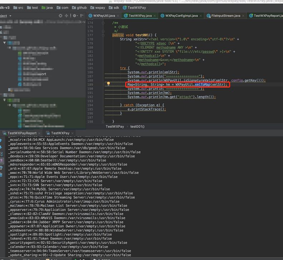Image resolution: width=283 pixels, height=260 pixels.
Task: Clear the console with the trash icon
Action: coord(1,175)
